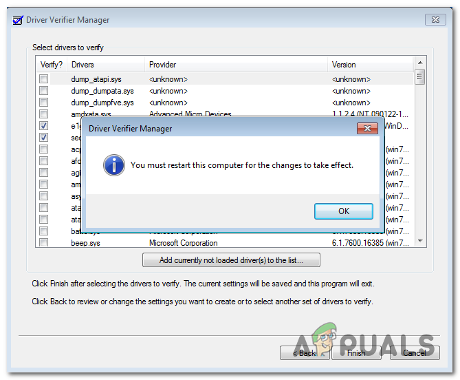Click Add currently not loaded driver(s) button
The width and height of the screenshot is (460, 380).
(x=231, y=260)
